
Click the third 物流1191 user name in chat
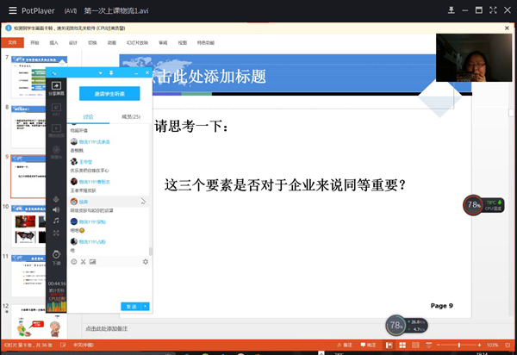coord(94,182)
